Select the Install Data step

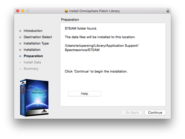pyautogui.click(x=32, y=62)
